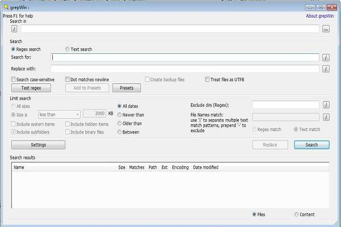
Task: Start search with the Search button
Action: (311, 145)
